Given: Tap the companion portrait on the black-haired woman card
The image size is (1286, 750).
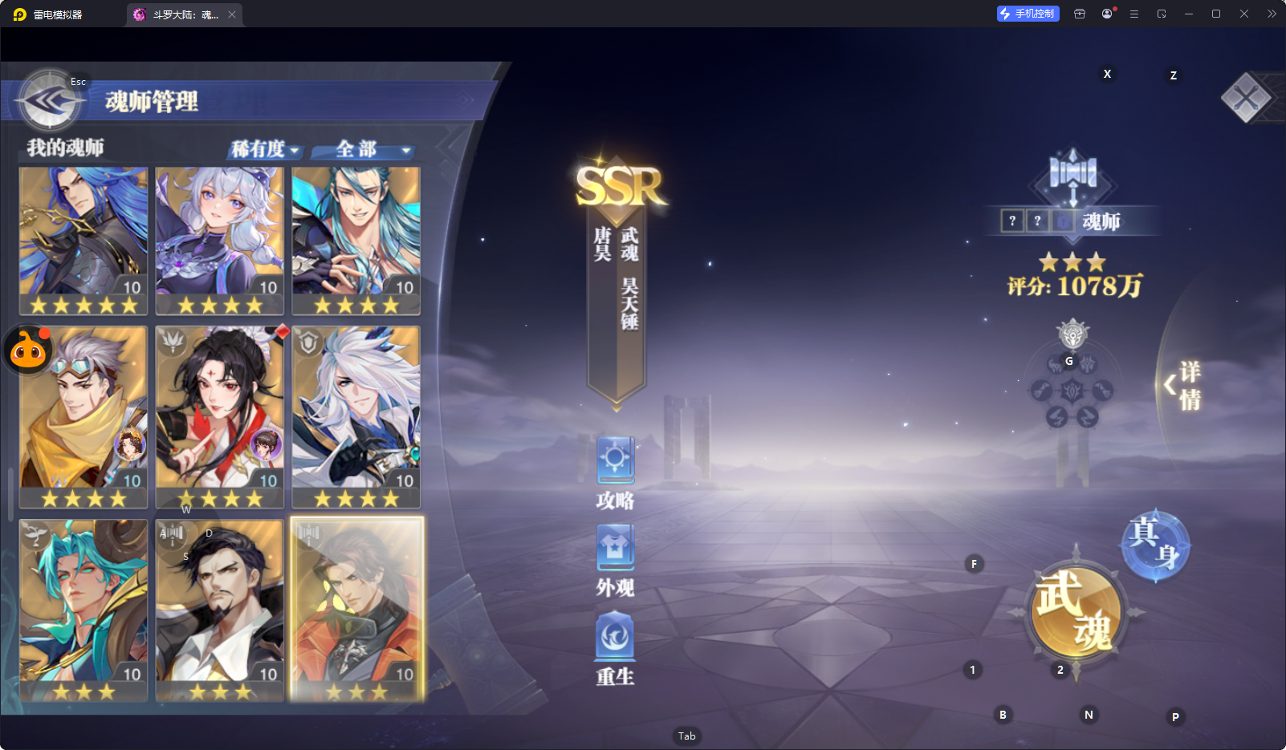Looking at the screenshot, I should click(266, 445).
